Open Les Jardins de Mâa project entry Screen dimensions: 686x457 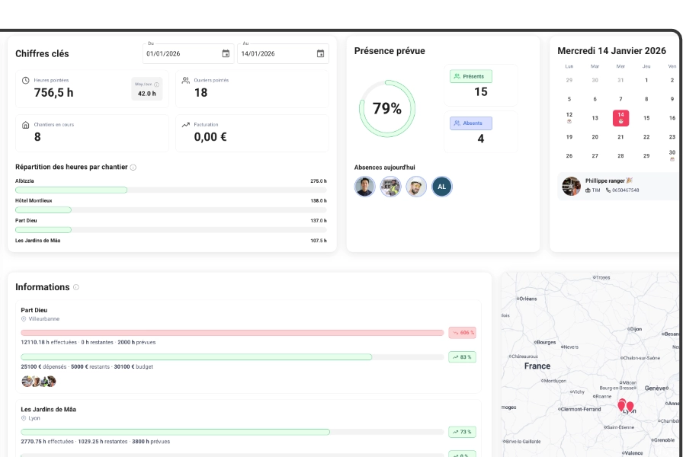pos(48,409)
